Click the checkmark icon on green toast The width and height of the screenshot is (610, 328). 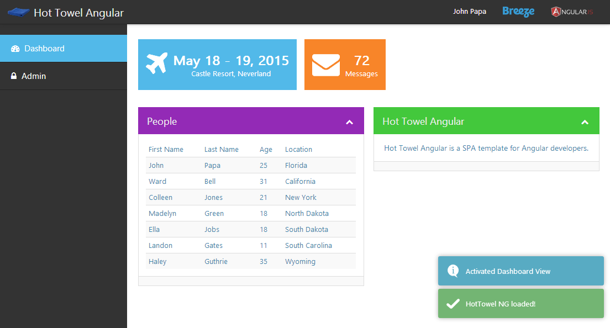(x=453, y=304)
